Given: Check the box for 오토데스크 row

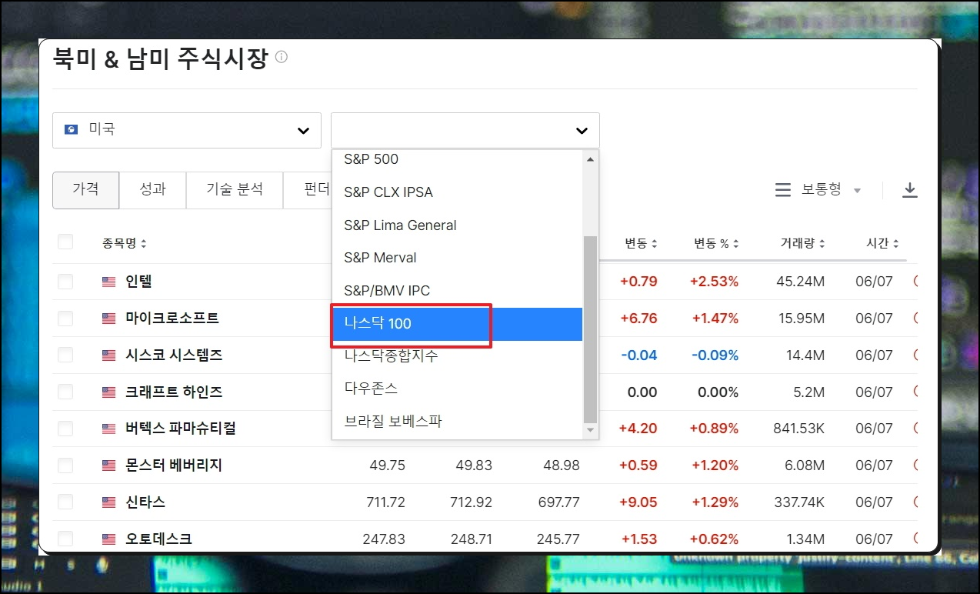Looking at the screenshot, I should click(65, 539).
